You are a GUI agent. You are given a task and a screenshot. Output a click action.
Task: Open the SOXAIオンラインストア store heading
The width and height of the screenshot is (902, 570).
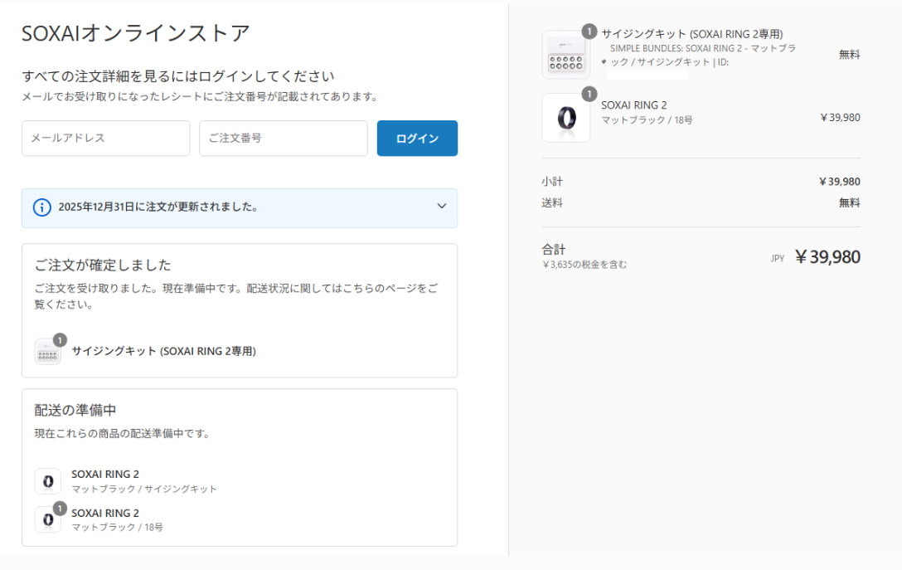(x=136, y=33)
